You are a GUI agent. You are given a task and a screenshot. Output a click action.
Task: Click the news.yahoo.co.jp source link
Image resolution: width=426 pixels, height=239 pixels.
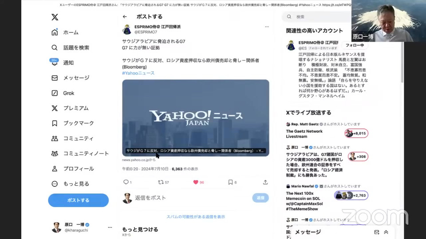(138, 160)
